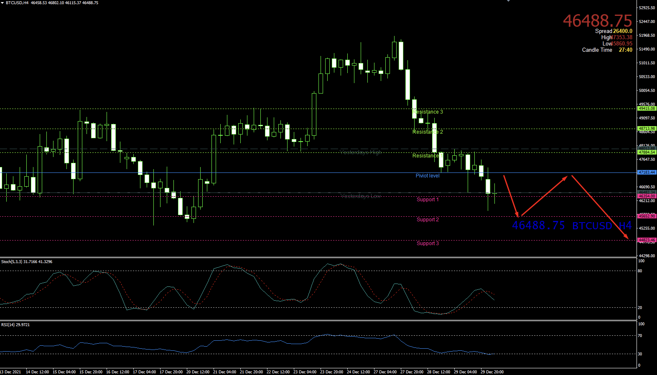
Task: Select the RSI(14) indicator label
Action: (15, 325)
